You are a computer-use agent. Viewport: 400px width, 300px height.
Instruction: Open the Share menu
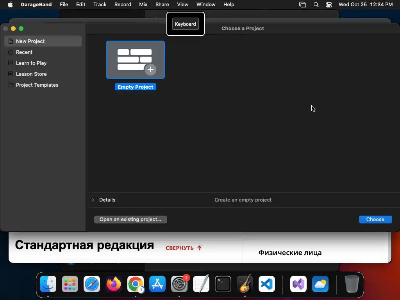pyautogui.click(x=162, y=5)
